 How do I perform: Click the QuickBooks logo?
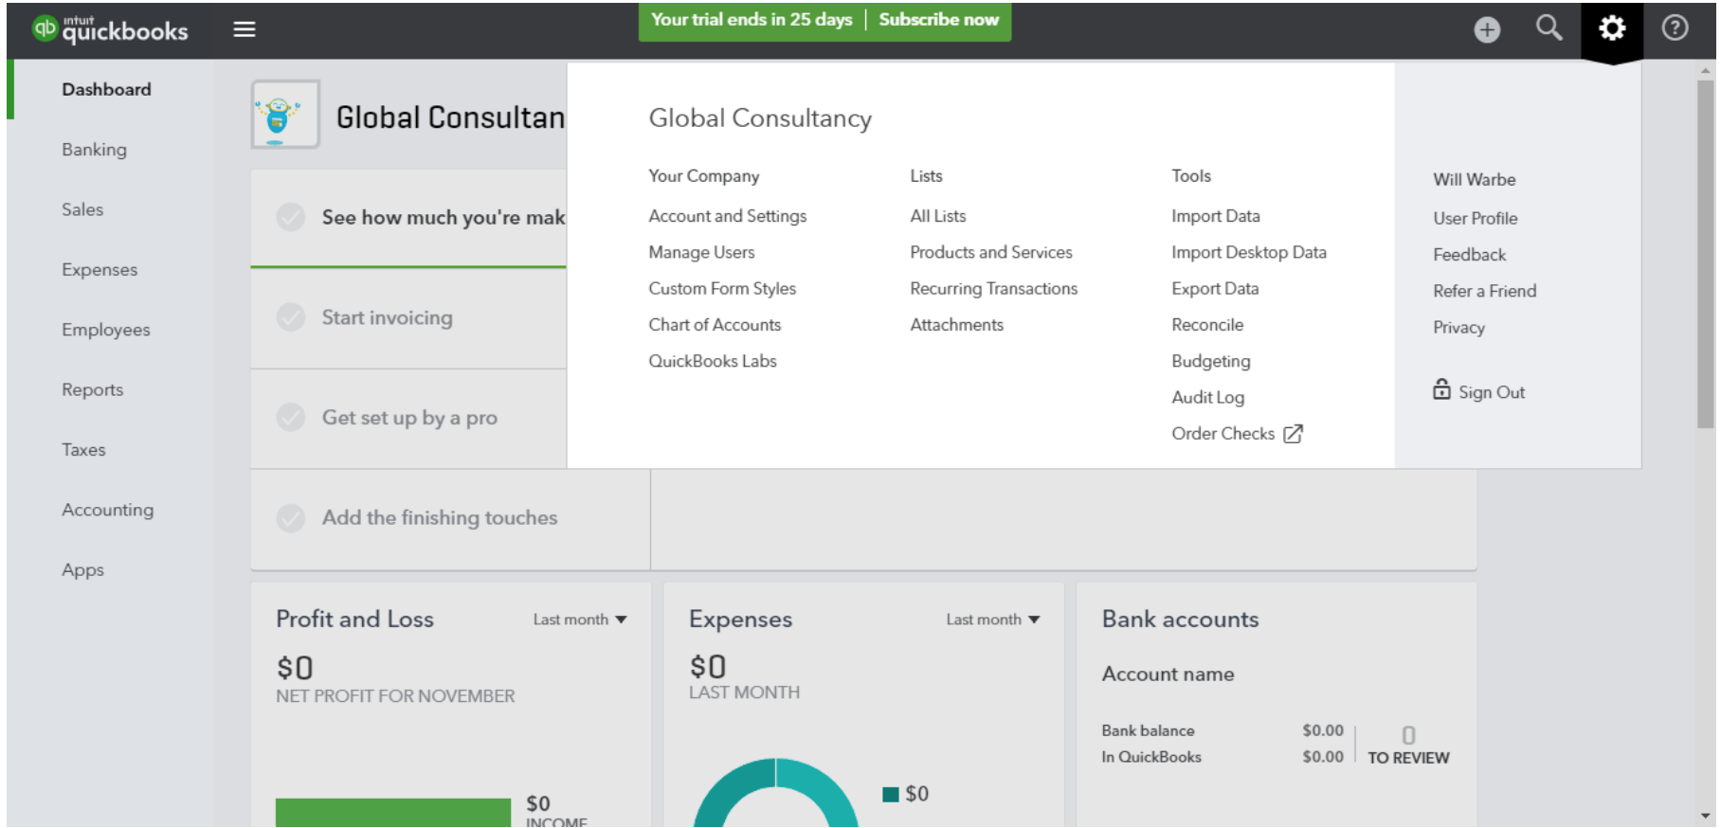coord(110,29)
